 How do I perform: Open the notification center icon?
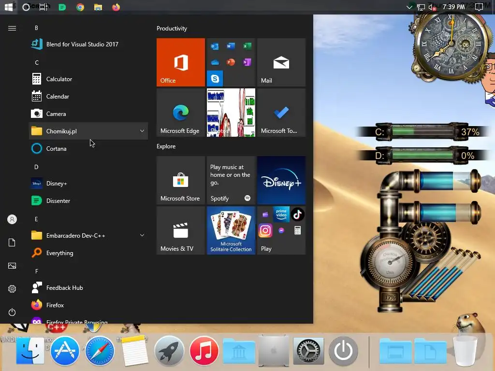click(479, 7)
